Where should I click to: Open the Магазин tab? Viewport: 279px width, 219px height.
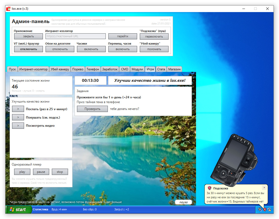174,69
